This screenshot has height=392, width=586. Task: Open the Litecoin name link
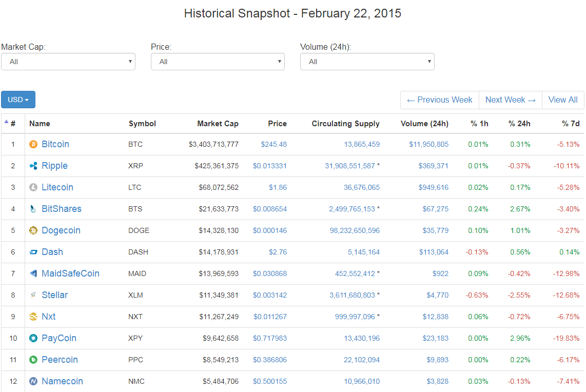(57, 187)
